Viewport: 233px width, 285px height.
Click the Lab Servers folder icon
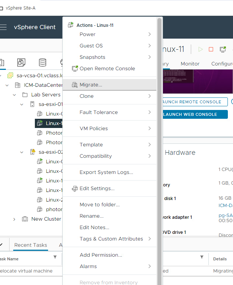point(25,95)
